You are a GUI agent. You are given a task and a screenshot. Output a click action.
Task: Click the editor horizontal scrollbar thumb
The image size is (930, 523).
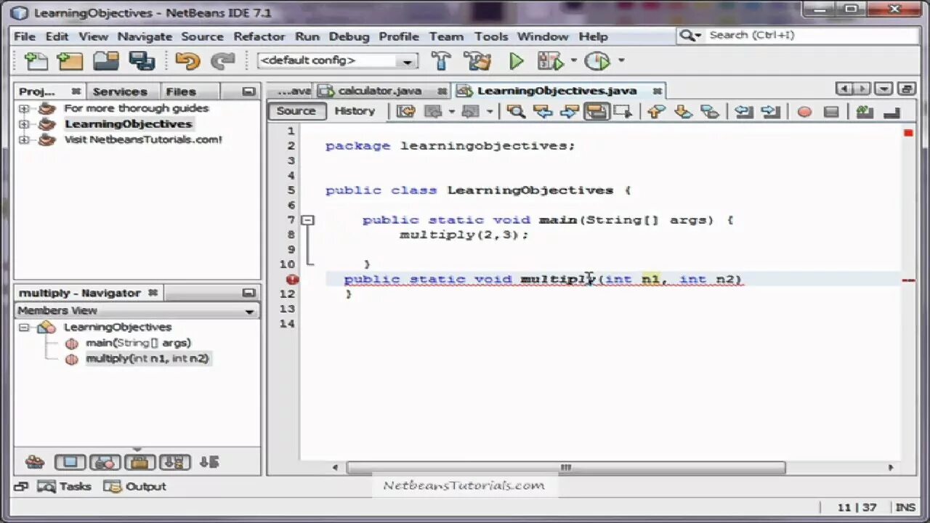(x=565, y=468)
